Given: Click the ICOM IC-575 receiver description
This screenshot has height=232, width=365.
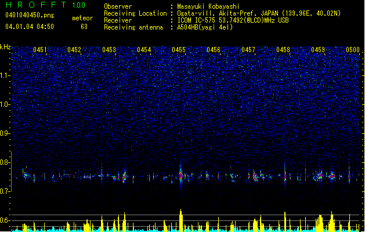Looking at the screenshot, I should pos(233,20).
